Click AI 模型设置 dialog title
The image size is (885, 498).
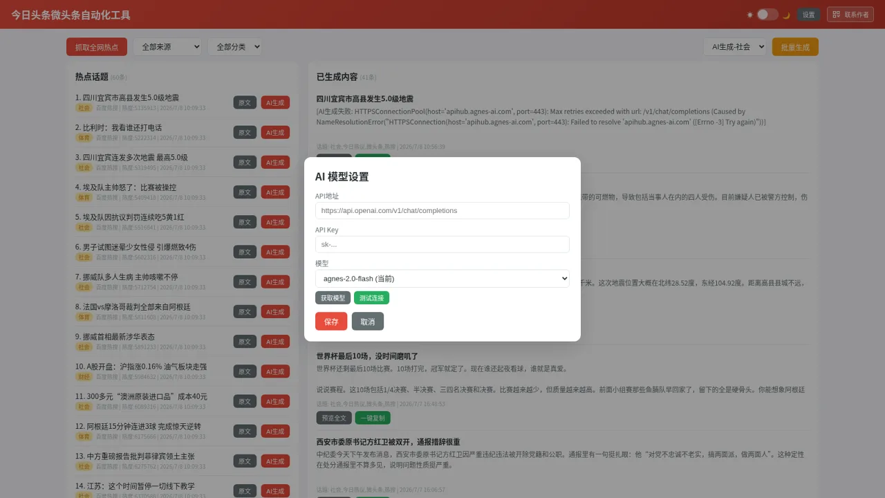(342, 177)
